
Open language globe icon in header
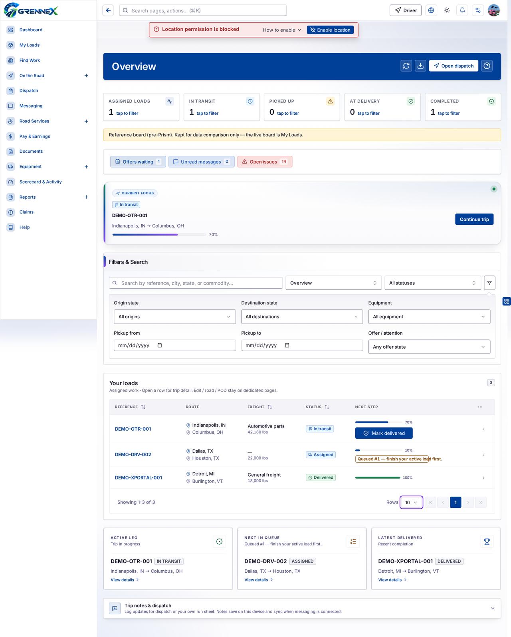[x=431, y=10]
